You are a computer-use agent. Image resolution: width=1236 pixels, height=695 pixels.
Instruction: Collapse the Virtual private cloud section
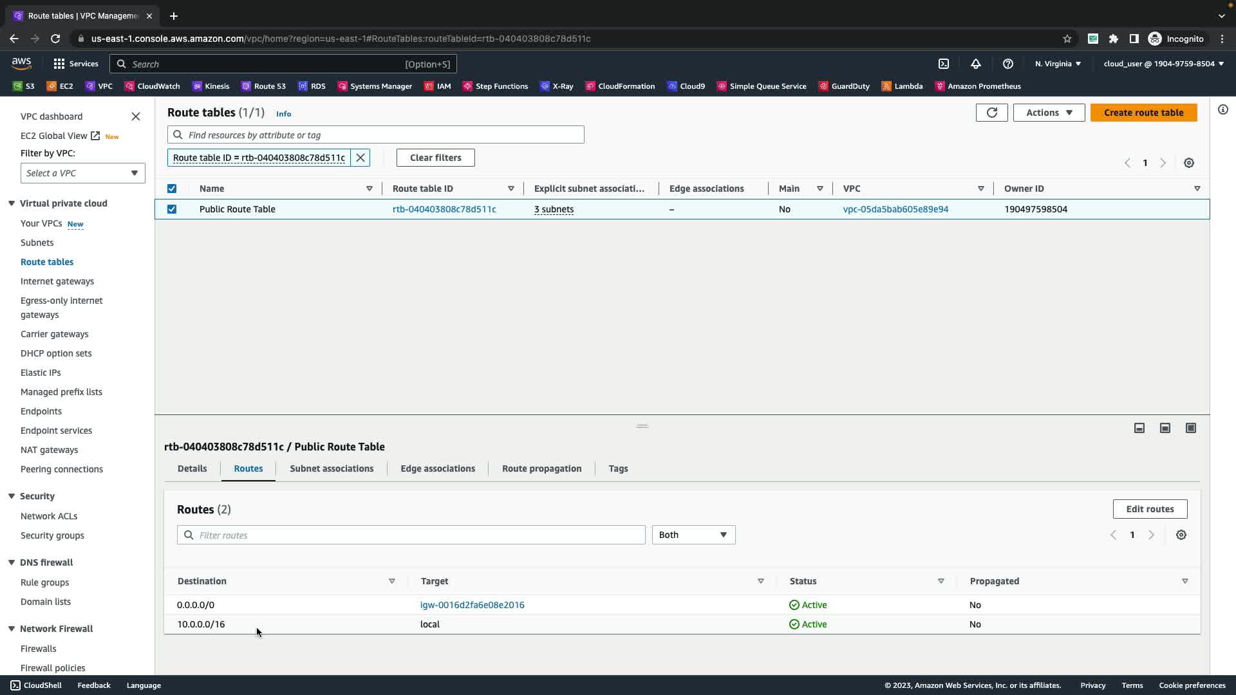(12, 203)
